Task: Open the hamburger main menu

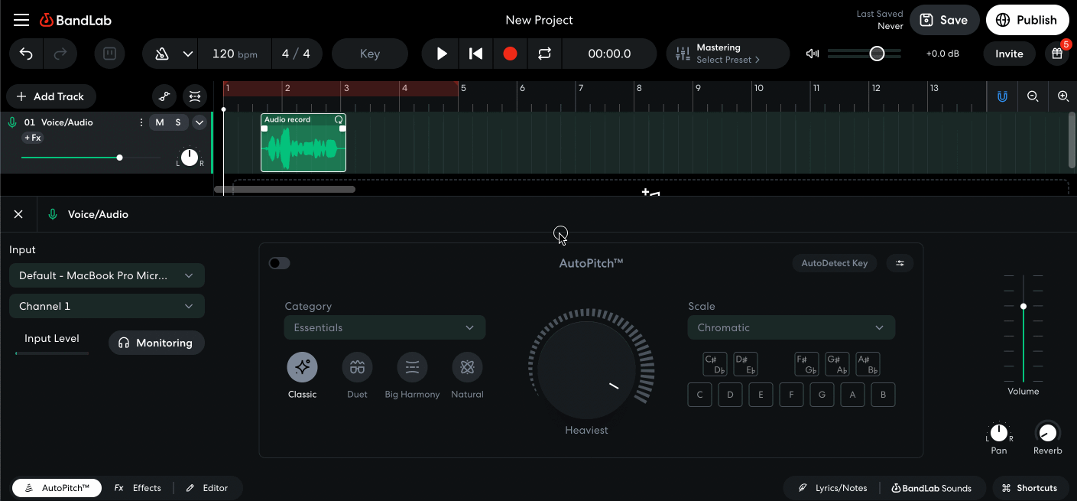Action: click(x=21, y=20)
